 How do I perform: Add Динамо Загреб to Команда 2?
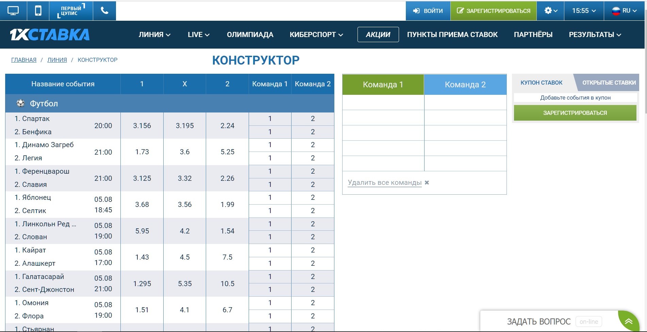(x=313, y=145)
